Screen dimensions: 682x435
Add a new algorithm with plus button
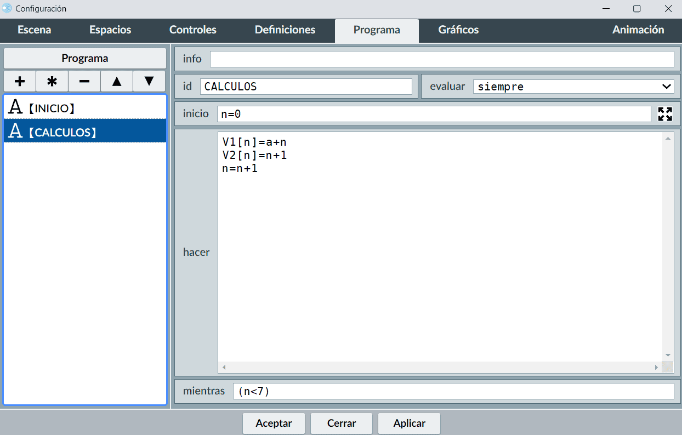click(x=20, y=81)
